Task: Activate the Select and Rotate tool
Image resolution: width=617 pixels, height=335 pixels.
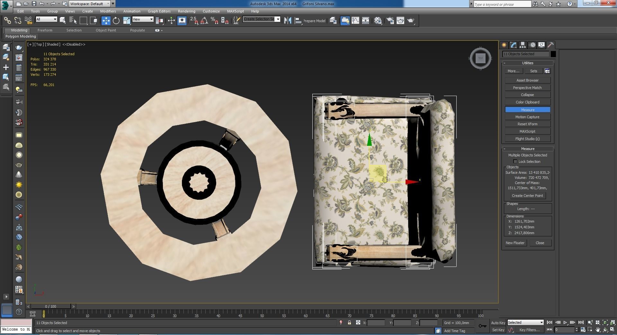Action: pos(116,21)
